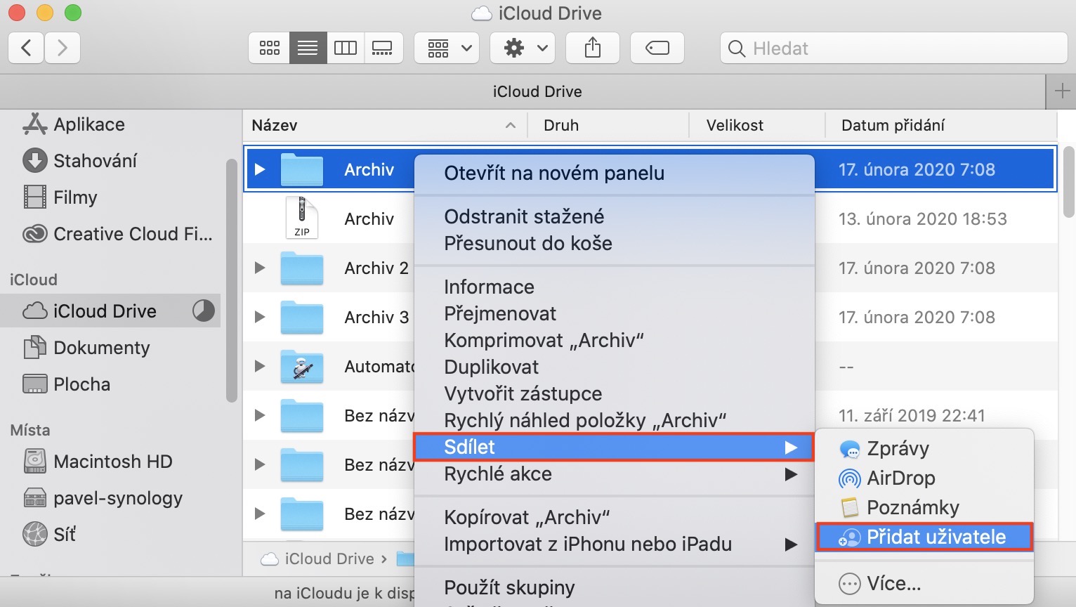Click the Edit Tags toolbar button
Screen dimensions: 1076x607
coord(657,48)
